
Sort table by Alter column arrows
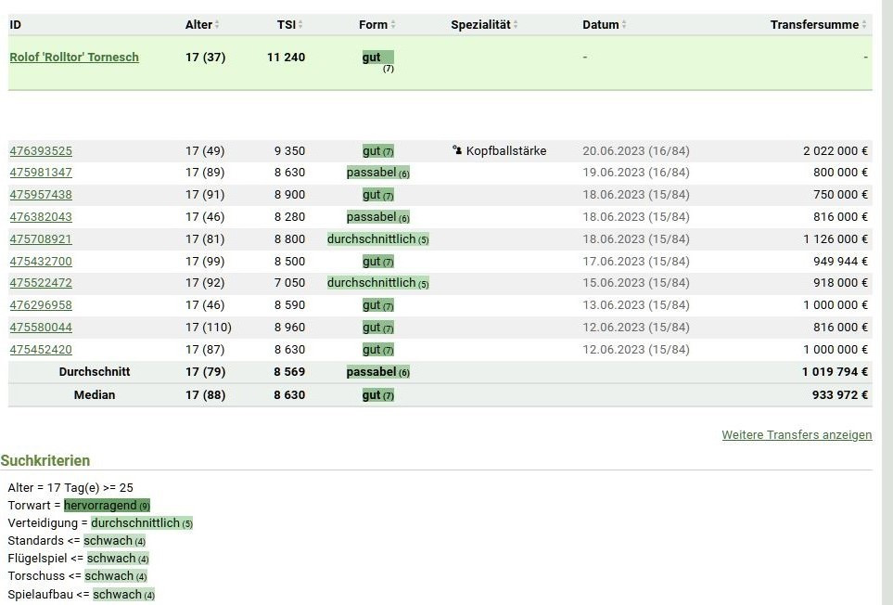(x=217, y=24)
